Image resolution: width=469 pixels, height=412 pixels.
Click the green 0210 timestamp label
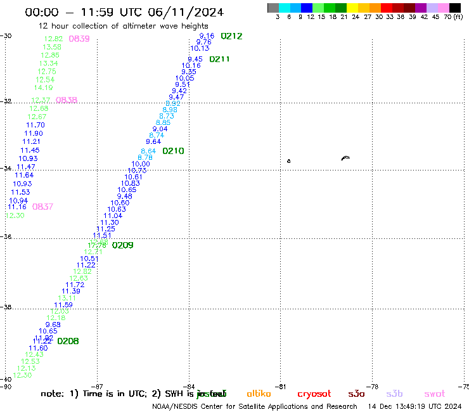pos(173,151)
